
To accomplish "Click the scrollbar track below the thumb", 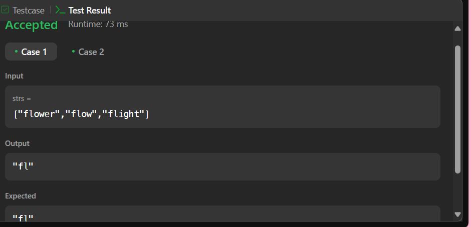I will tap(457, 192).
